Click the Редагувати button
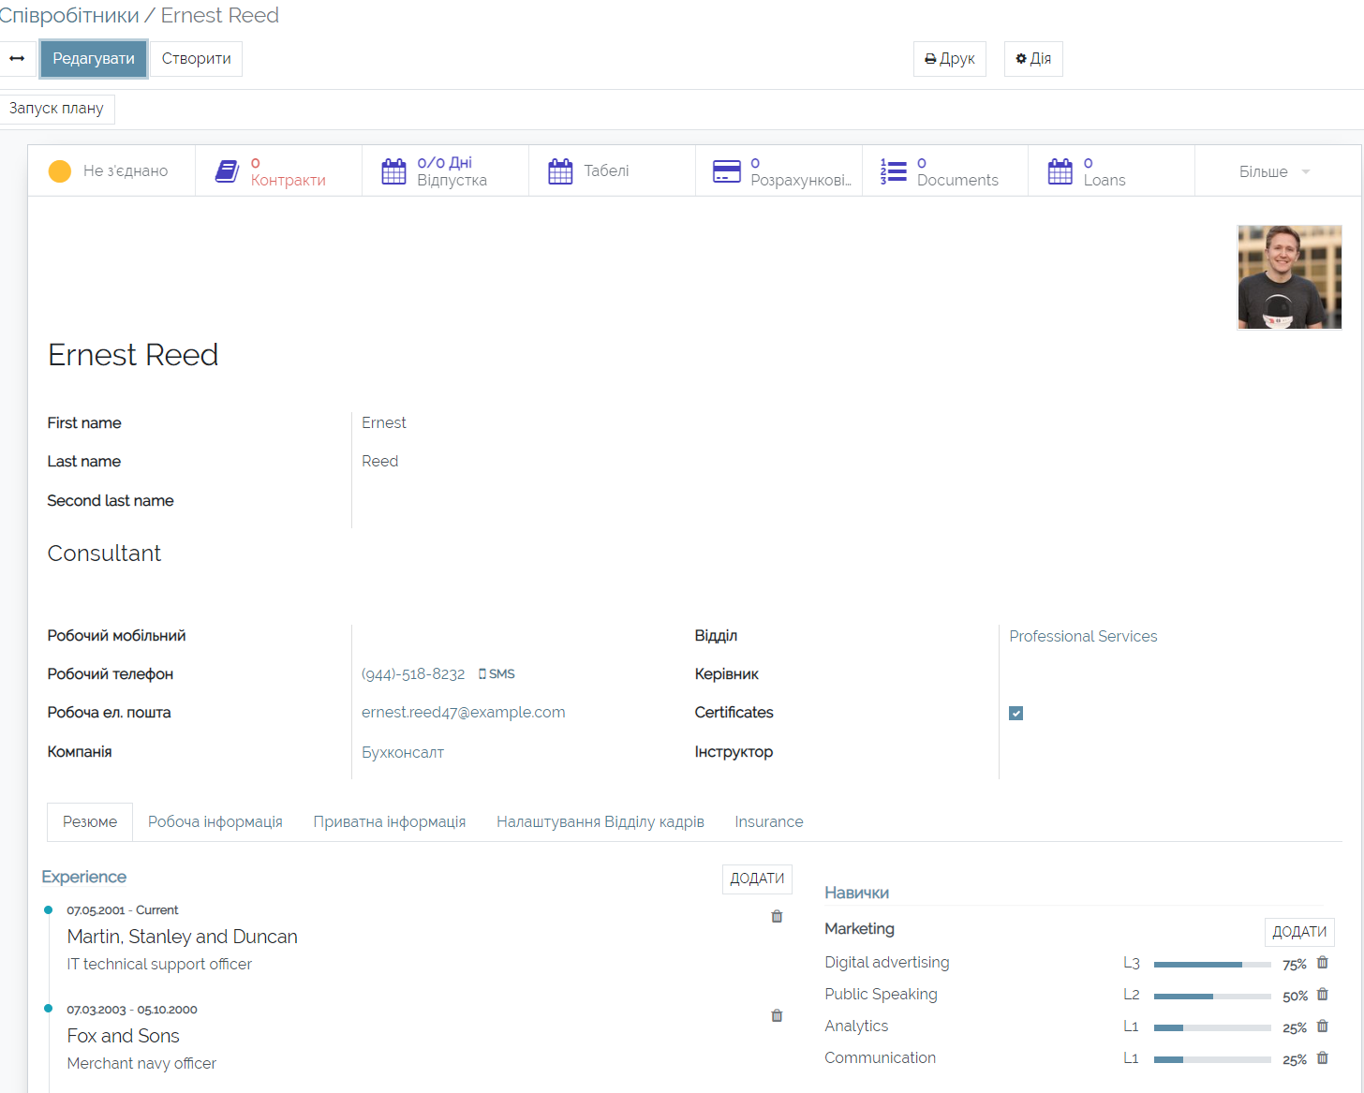 tap(94, 59)
